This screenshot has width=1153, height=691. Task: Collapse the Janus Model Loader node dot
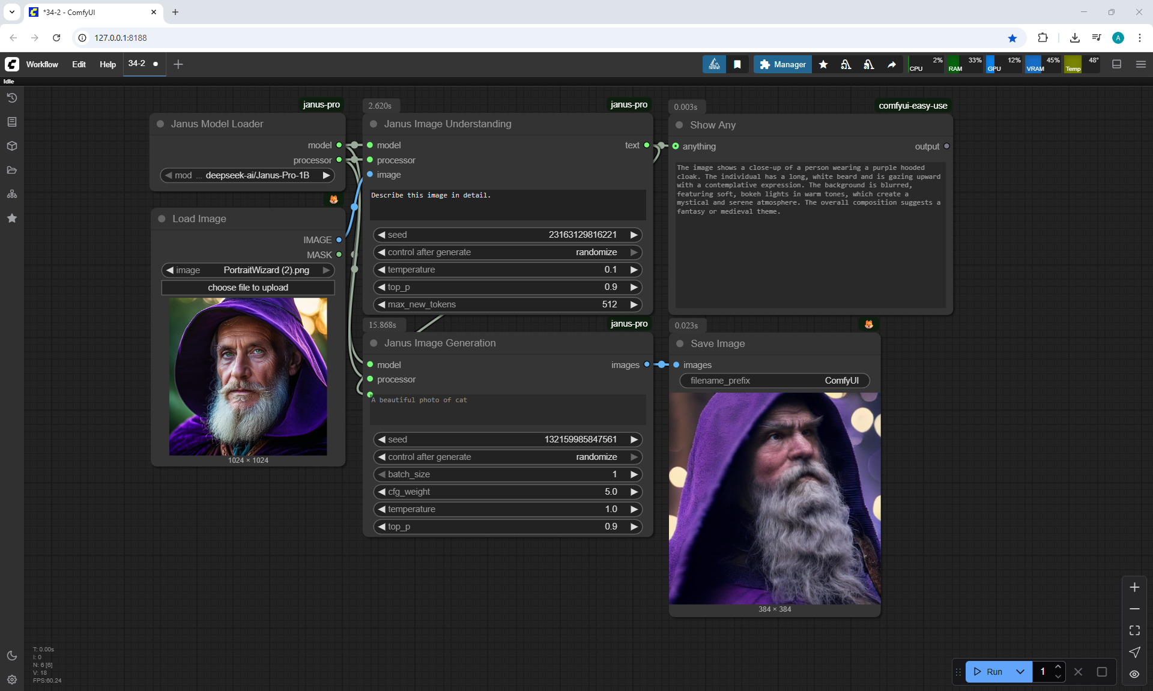(x=160, y=124)
